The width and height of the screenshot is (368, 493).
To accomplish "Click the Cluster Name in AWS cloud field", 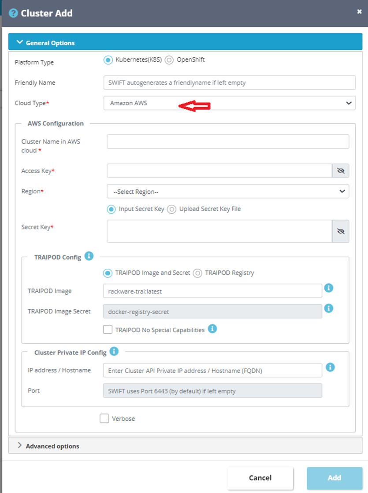I will point(228,141).
